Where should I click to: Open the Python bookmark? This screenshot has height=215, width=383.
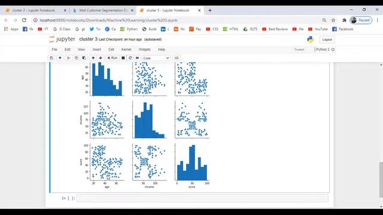click(129, 29)
